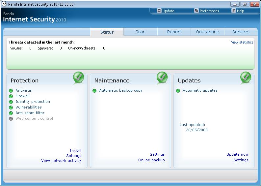
Task: Close the Panda Internet Security window
Action: (254, 4)
